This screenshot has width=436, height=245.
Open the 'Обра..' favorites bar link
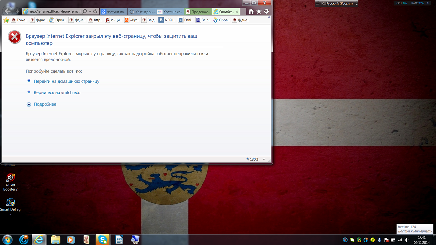pos(221,20)
